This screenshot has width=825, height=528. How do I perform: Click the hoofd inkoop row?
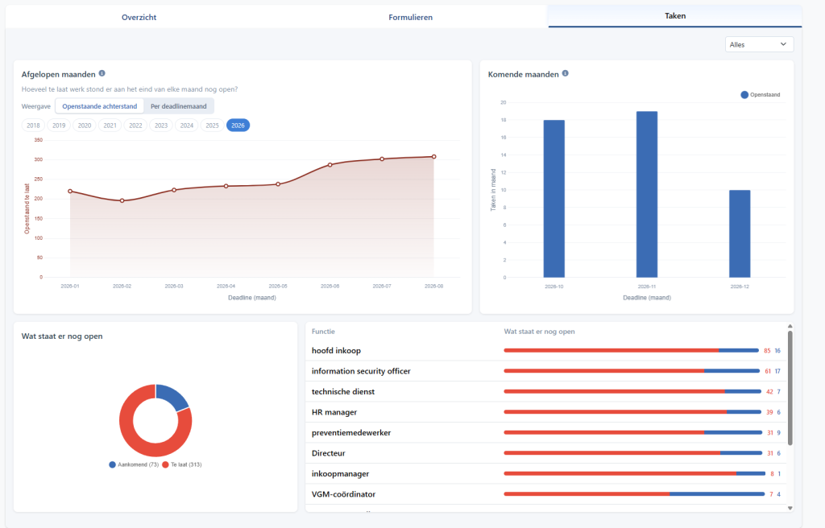(x=546, y=351)
